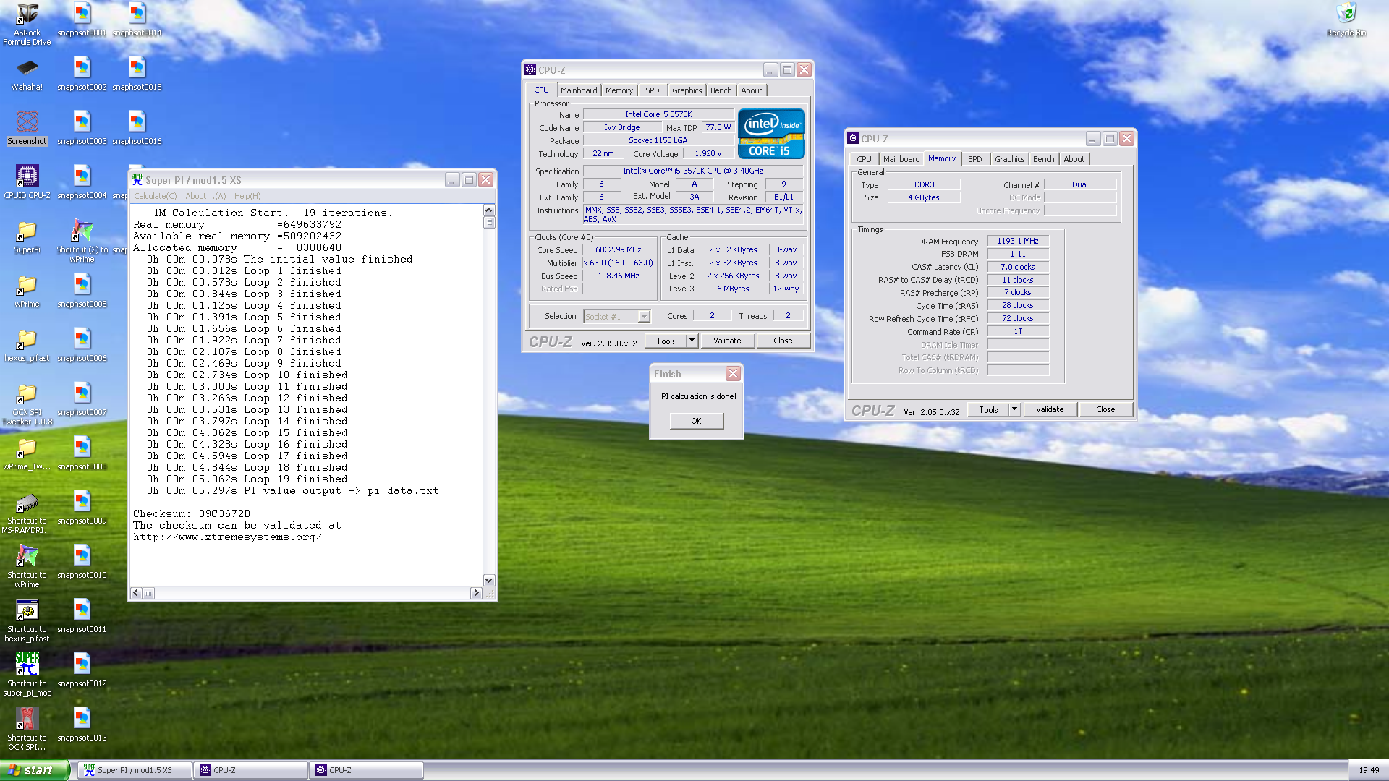This screenshot has height=781, width=1389.
Task: Open the Recycle Bin
Action: (x=1346, y=20)
